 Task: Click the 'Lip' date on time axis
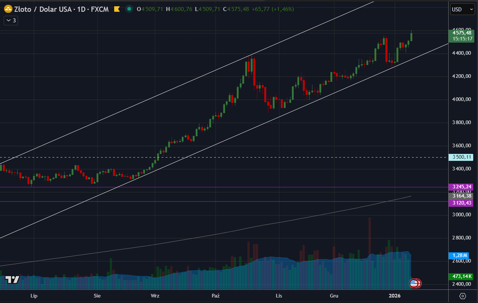[x=34, y=296]
